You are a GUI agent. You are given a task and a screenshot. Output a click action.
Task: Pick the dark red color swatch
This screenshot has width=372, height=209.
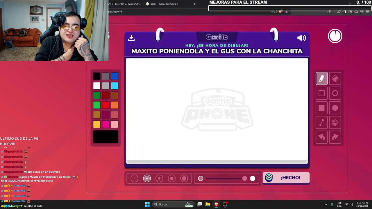[x=105, y=96]
